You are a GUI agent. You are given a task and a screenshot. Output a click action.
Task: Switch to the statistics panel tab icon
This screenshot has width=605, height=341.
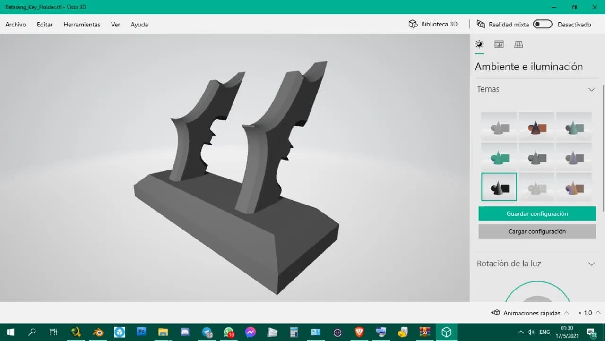click(x=499, y=44)
